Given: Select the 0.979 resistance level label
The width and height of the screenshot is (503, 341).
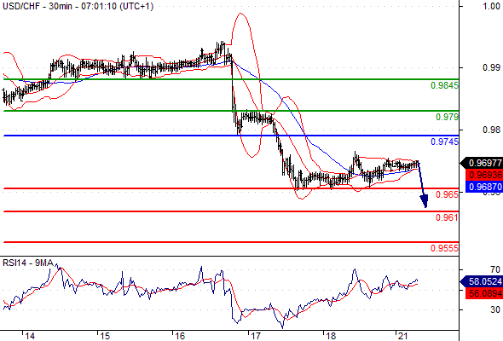Looking at the screenshot, I should coord(447,117).
